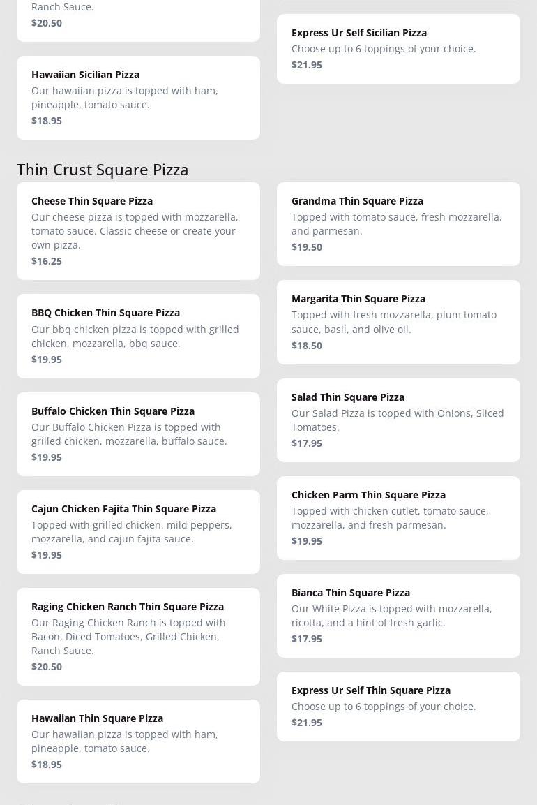Select Hawaiian Sicilian Pizza card
The height and width of the screenshot is (805, 537).
138,97
